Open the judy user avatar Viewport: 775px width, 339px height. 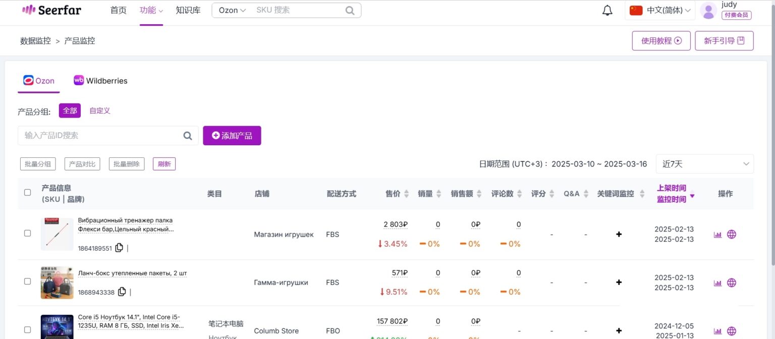click(x=708, y=11)
